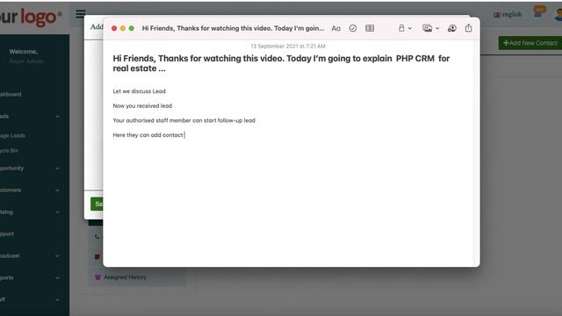This screenshot has width=562, height=316.
Task: Expand the Opportunity sidebar menu chevron
Action: pyautogui.click(x=57, y=169)
